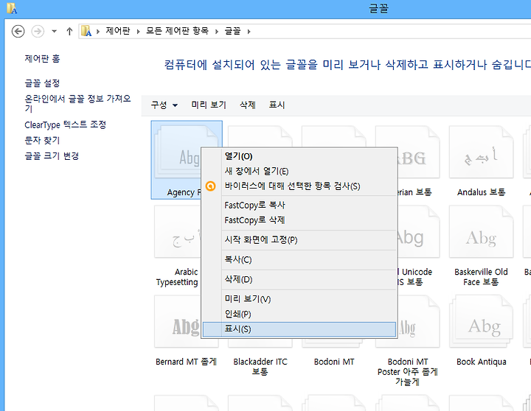Open the 제어판 홈 sidebar link
The height and width of the screenshot is (411, 531).
(x=42, y=58)
